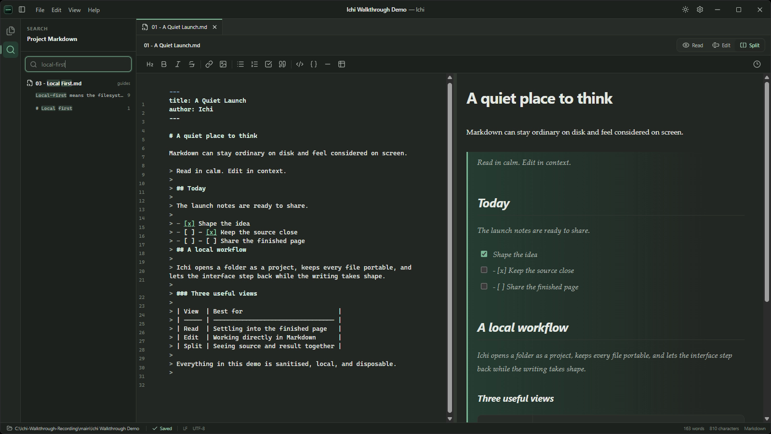The width and height of the screenshot is (771, 434).
Task: Click 'A local workflow' heading in preview
Action: [x=523, y=328]
